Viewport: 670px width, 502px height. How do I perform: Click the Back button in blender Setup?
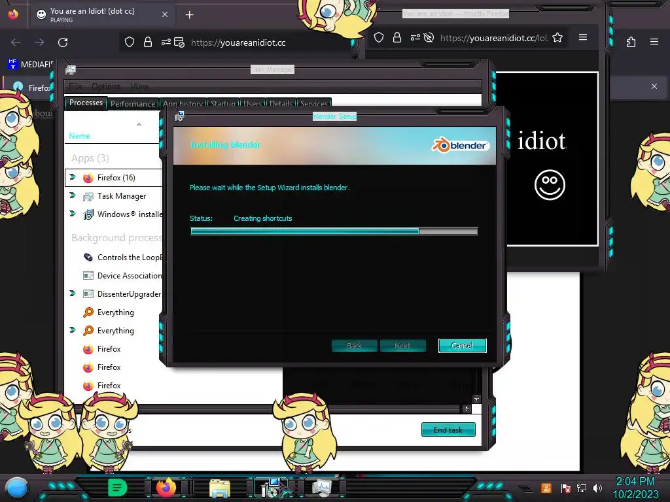tap(354, 345)
